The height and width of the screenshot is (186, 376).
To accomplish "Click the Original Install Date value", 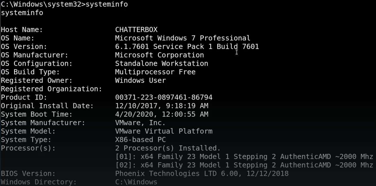I will click(162, 106).
